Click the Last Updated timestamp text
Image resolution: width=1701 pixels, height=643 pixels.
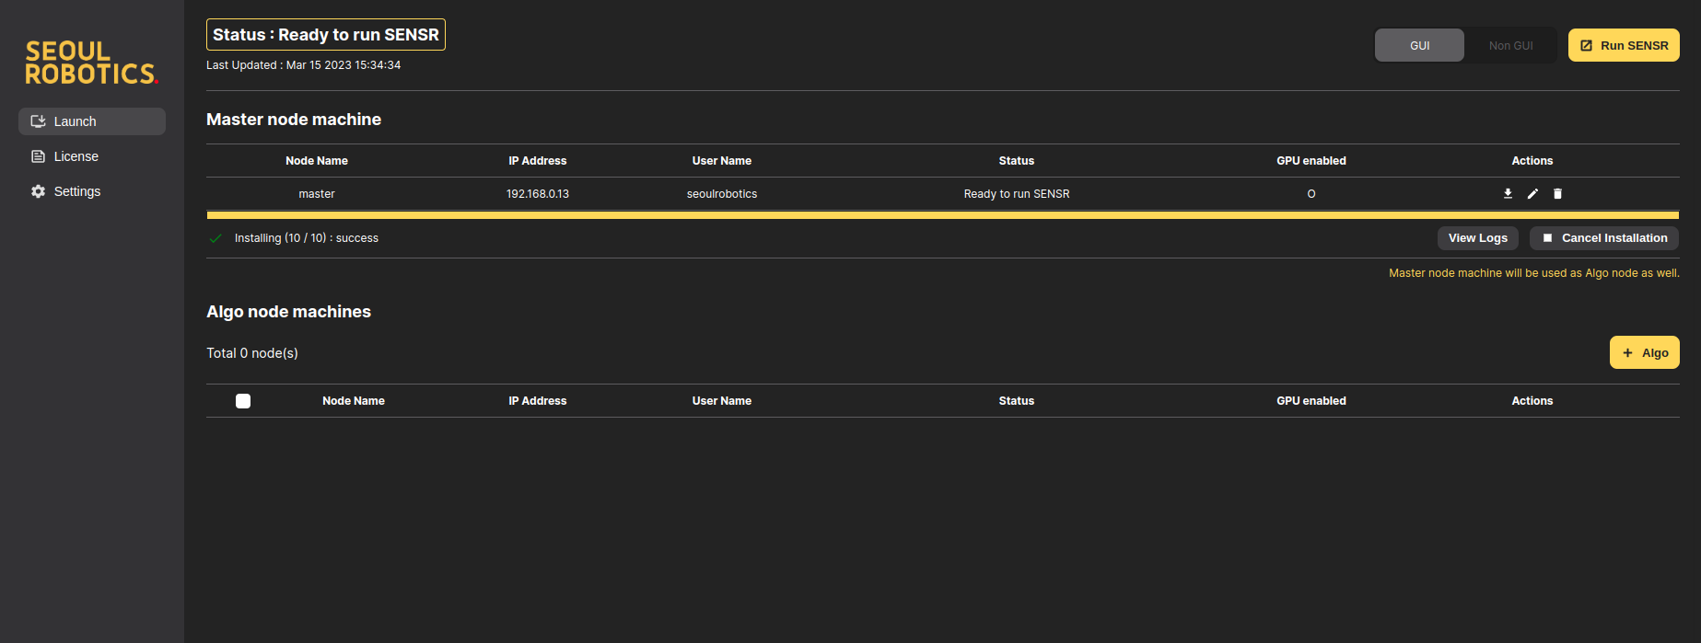point(303,65)
